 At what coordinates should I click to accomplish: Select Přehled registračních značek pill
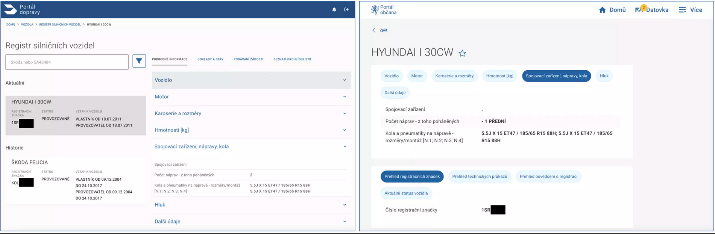pos(412,177)
